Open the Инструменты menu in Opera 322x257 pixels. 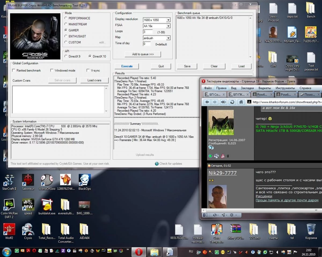point(285,88)
